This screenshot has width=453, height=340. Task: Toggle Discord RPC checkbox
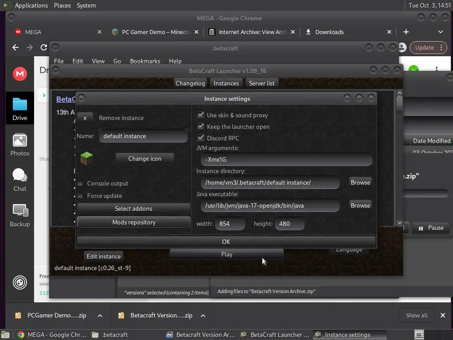[x=200, y=138]
